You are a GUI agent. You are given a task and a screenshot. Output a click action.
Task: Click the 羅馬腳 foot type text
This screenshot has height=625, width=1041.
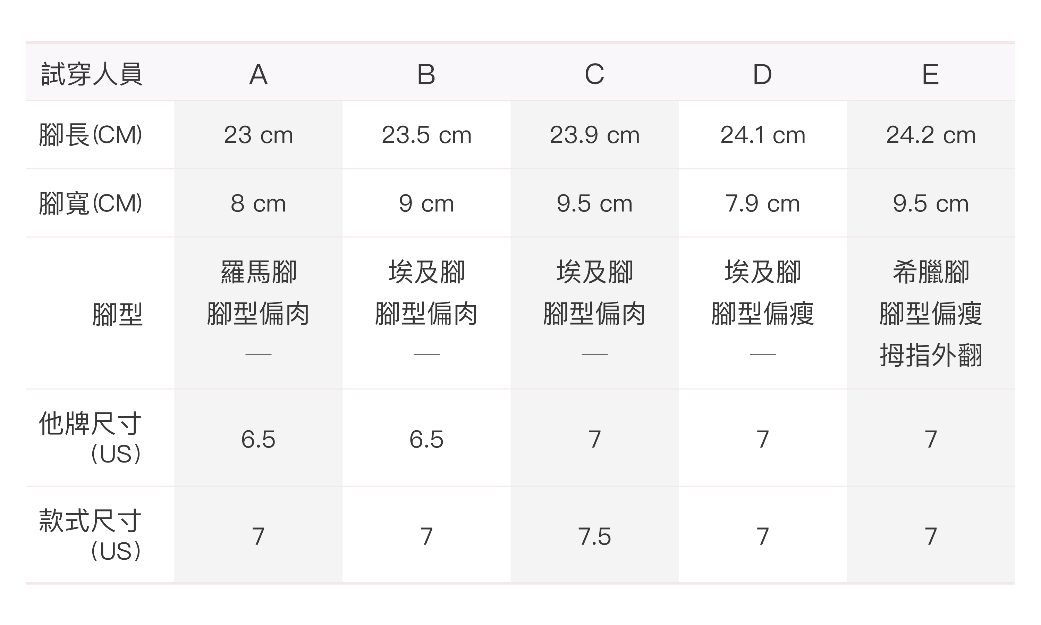point(259,272)
